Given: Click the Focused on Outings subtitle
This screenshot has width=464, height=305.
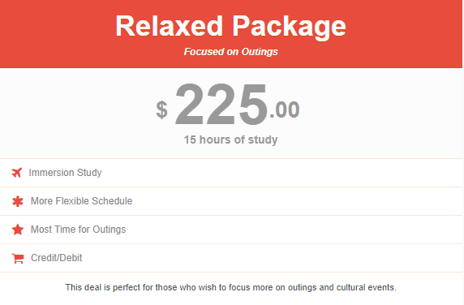Looking at the screenshot, I should 231,52.
